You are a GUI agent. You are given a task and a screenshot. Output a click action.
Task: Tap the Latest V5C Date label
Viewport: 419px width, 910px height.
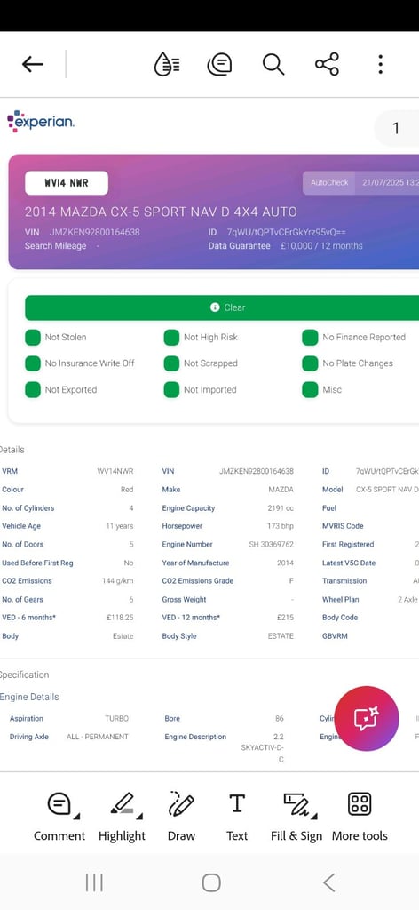coord(349,563)
